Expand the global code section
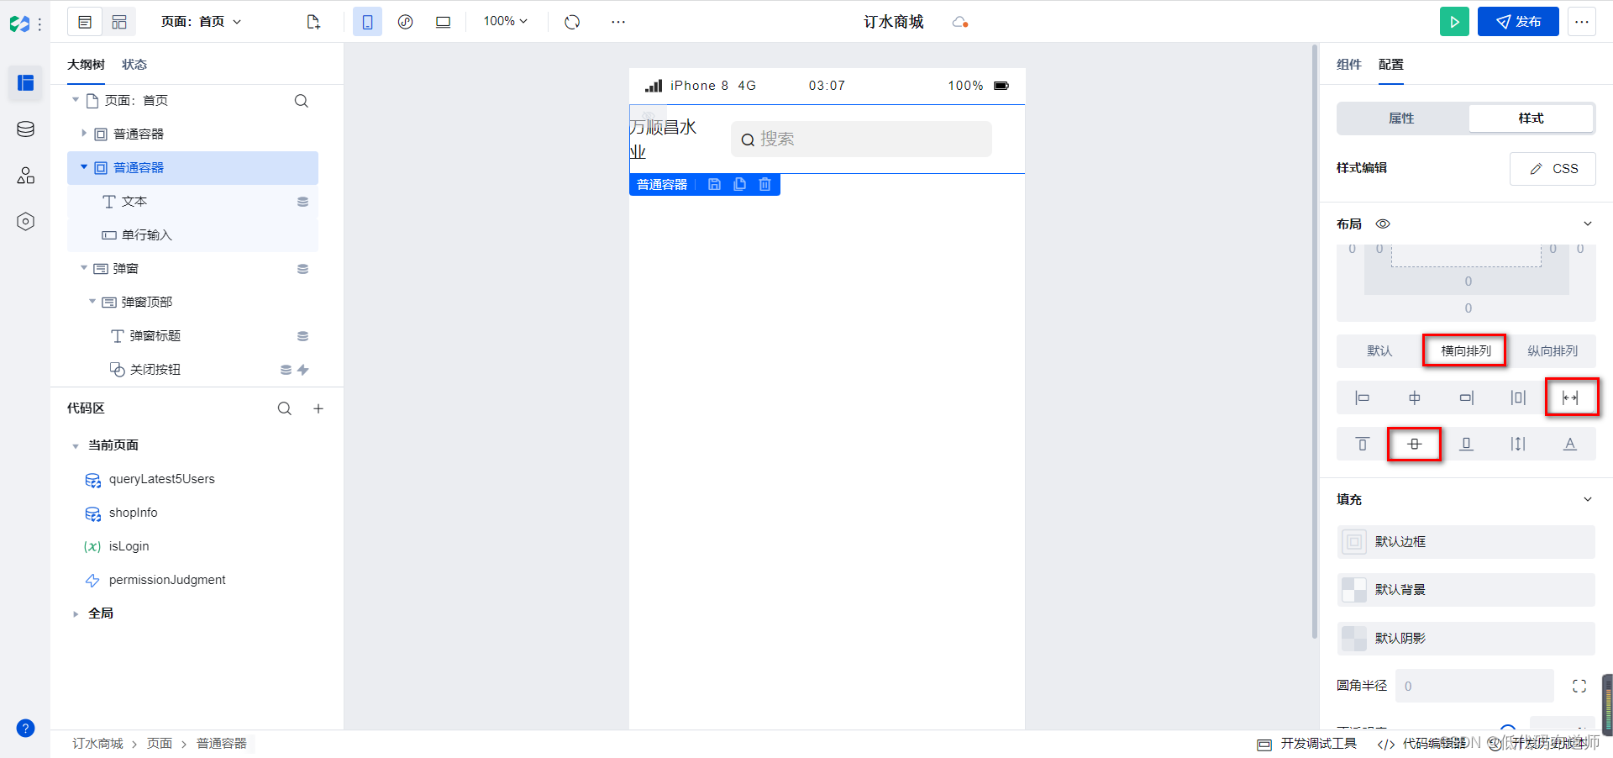Screen dimensions: 1613x758 (76, 614)
